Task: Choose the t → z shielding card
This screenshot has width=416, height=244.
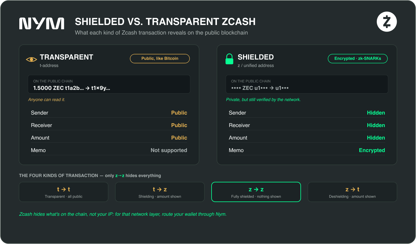Action: point(160,192)
